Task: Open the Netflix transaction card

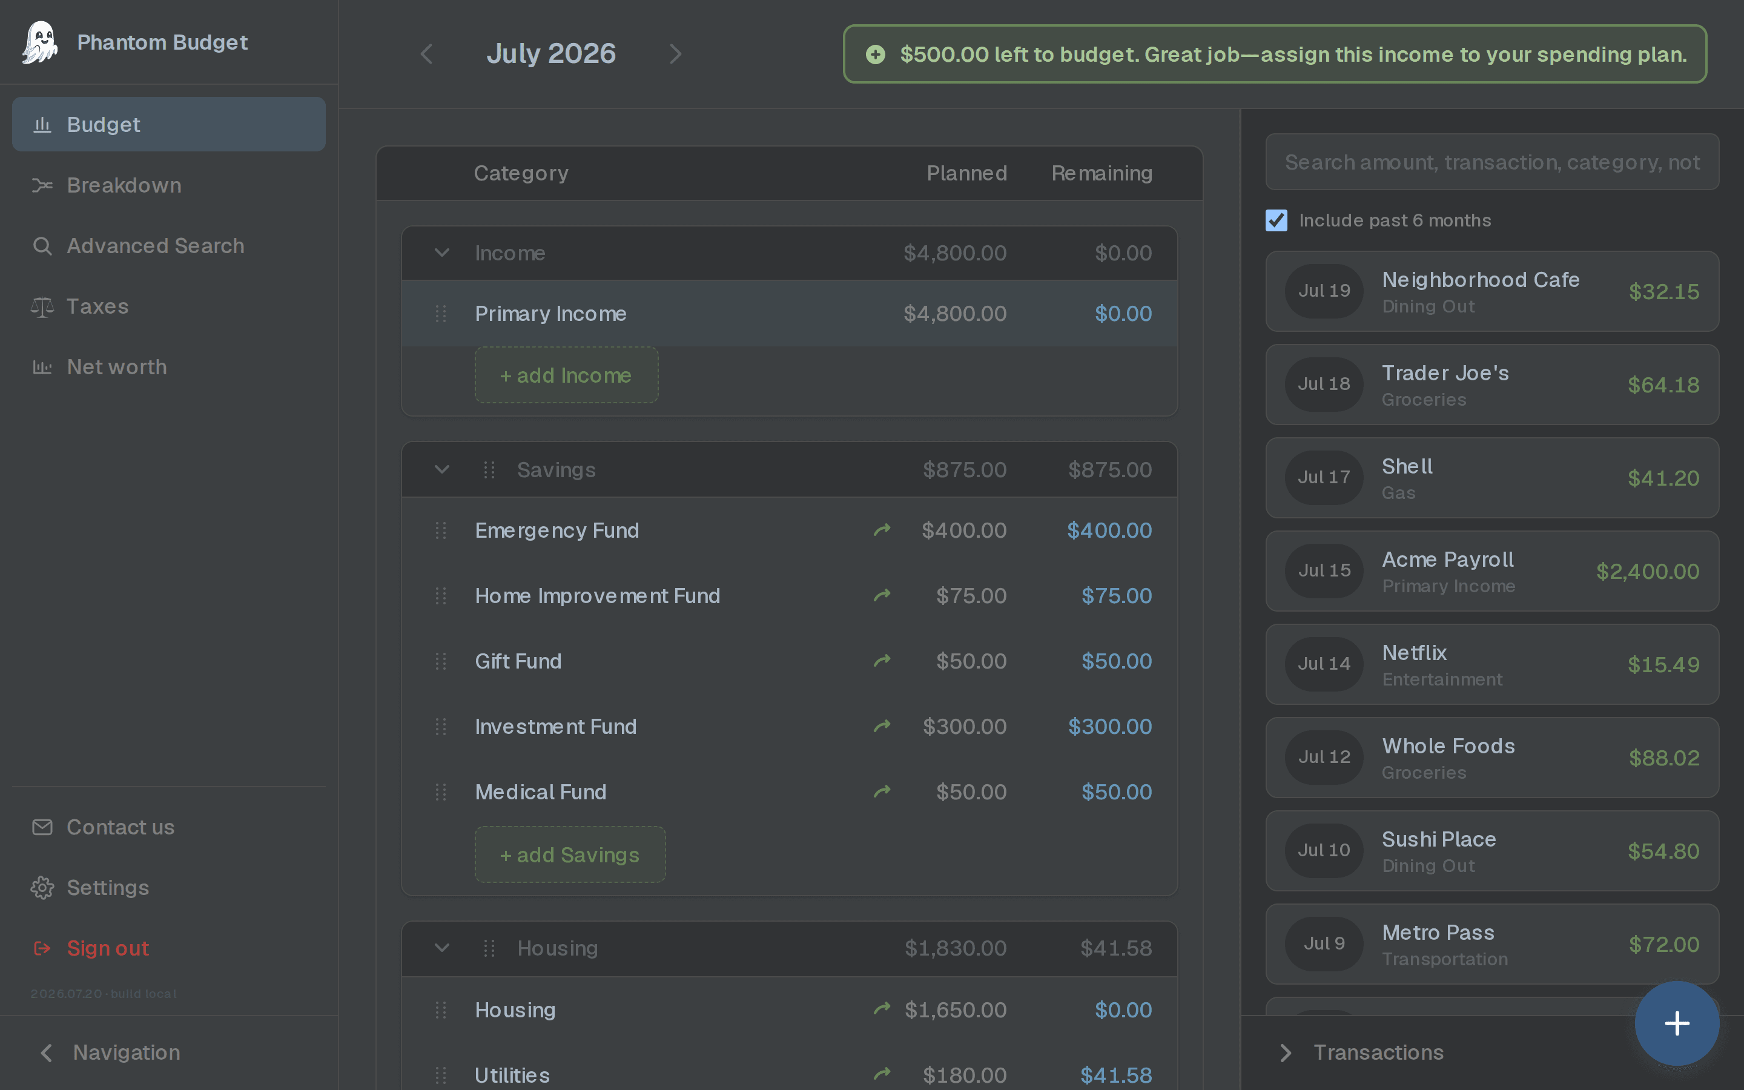Action: click(1491, 665)
